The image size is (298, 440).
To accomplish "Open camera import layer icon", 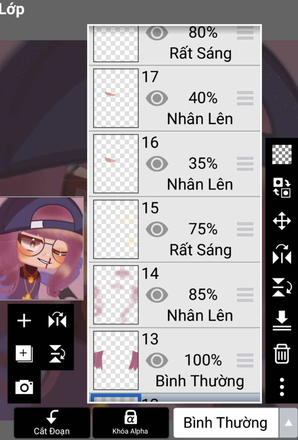I will pos(24,387).
